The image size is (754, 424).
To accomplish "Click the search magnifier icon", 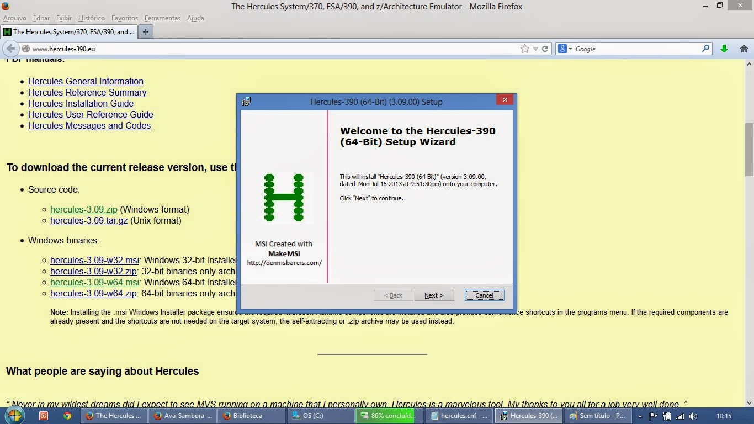I will pyautogui.click(x=705, y=49).
